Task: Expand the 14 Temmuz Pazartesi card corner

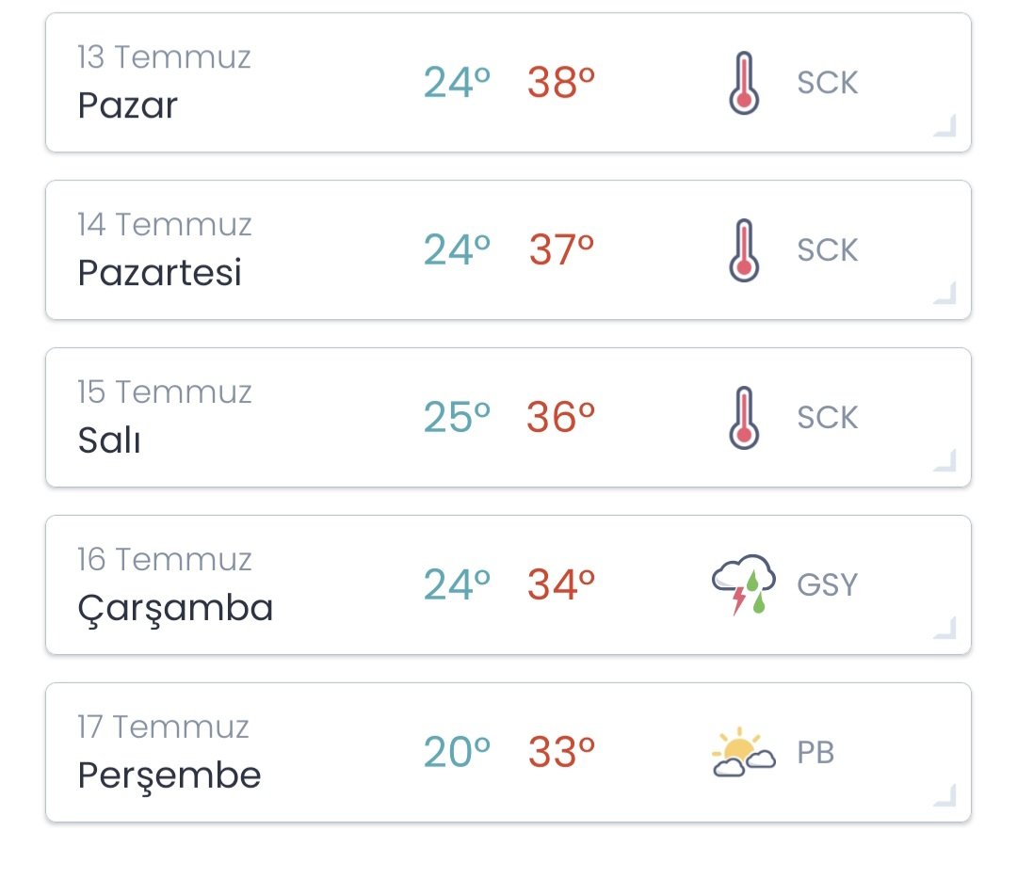Action: 945,293
